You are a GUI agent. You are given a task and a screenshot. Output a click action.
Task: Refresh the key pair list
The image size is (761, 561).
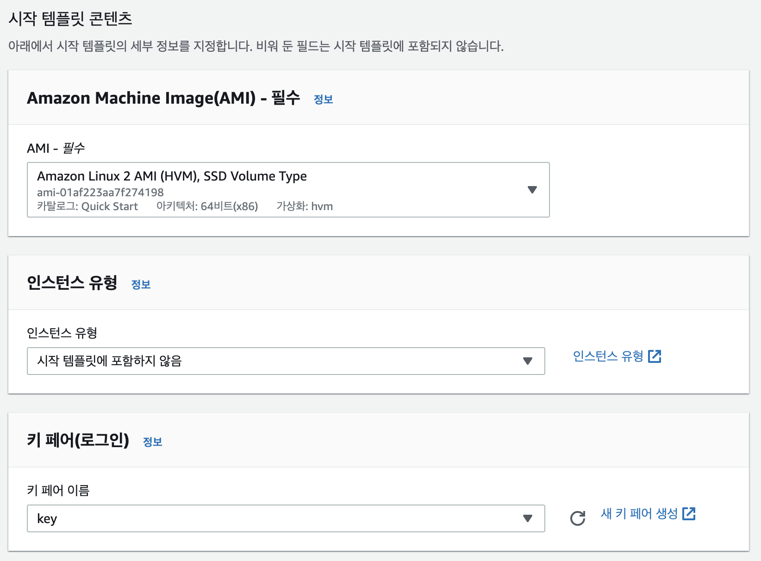pyautogui.click(x=577, y=518)
